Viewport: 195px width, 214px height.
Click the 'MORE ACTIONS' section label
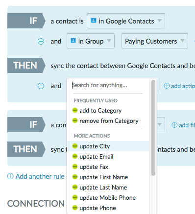coord(92,136)
